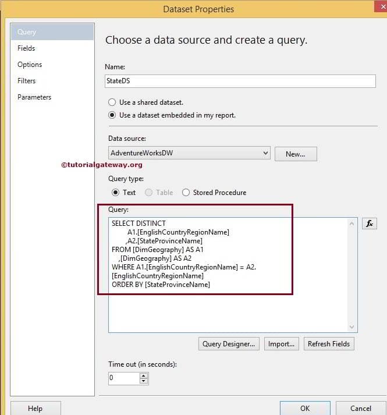Click the query box scroll up arrow
This screenshot has width=387, height=415.
point(352,224)
